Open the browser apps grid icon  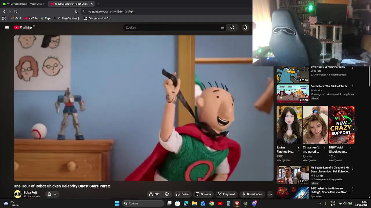pyautogui.click(x=4, y=18)
